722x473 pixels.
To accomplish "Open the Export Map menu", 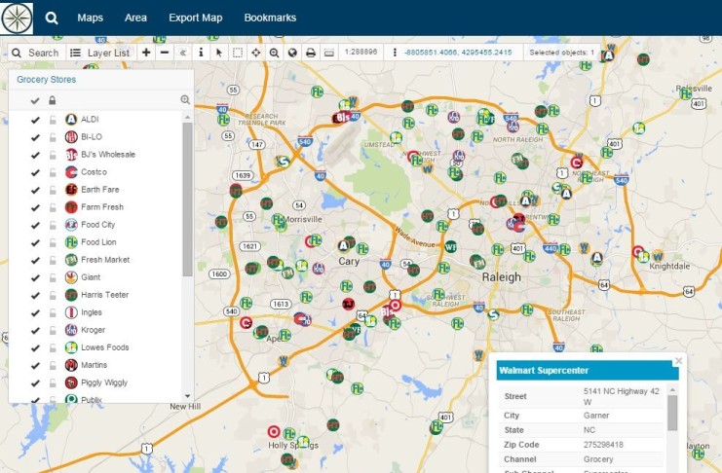I will [196, 18].
